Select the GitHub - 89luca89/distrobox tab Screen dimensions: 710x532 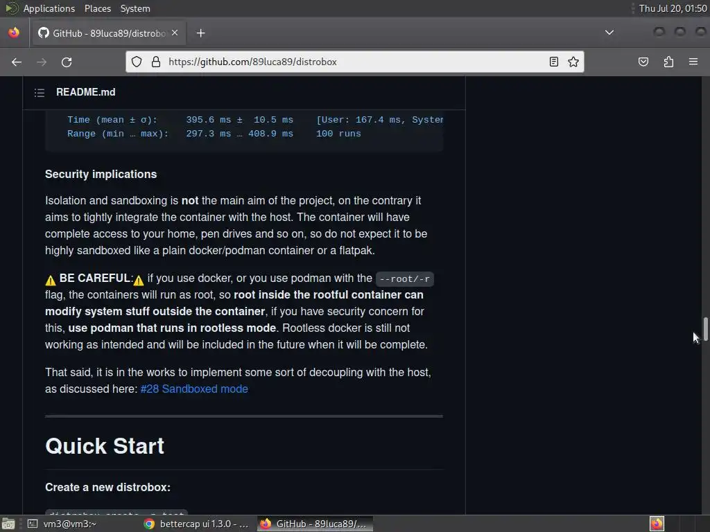[109, 33]
